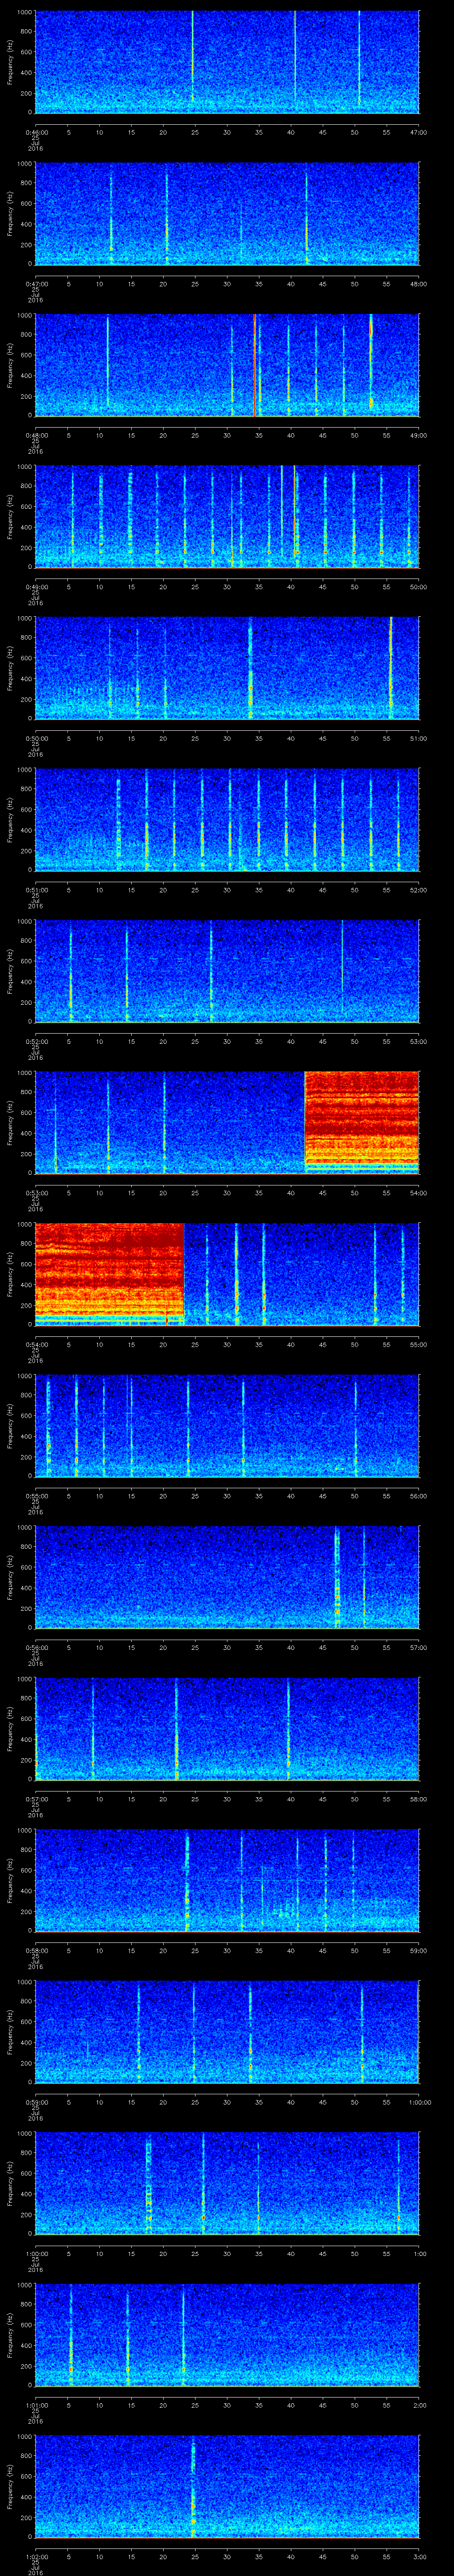Image resolution: width=454 pixels, height=2576 pixels.
Task: Click the 55-second tick label under the 1:02:00 panel
Action: pos(386,2556)
